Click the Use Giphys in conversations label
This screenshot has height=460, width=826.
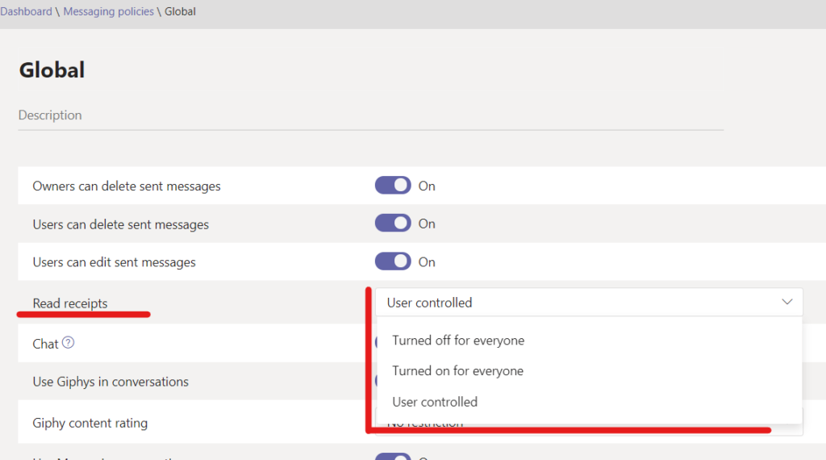coord(111,382)
